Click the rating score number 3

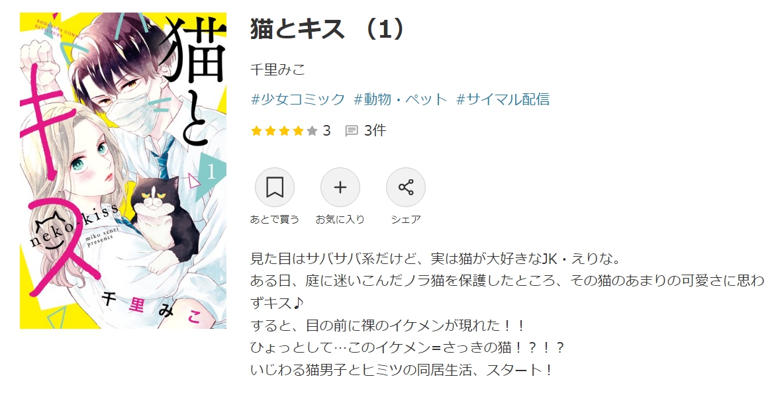tap(326, 131)
